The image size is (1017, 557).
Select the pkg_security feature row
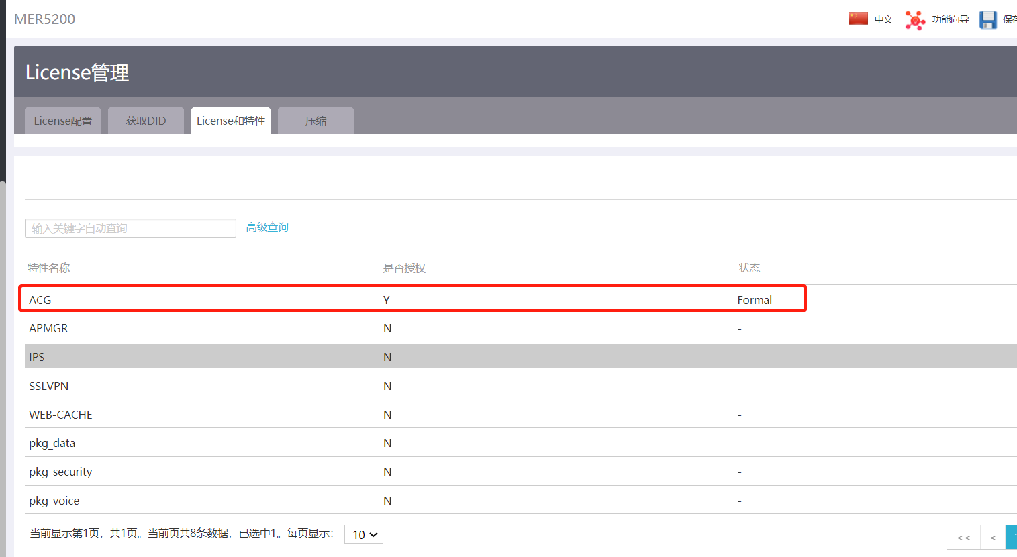pos(521,472)
